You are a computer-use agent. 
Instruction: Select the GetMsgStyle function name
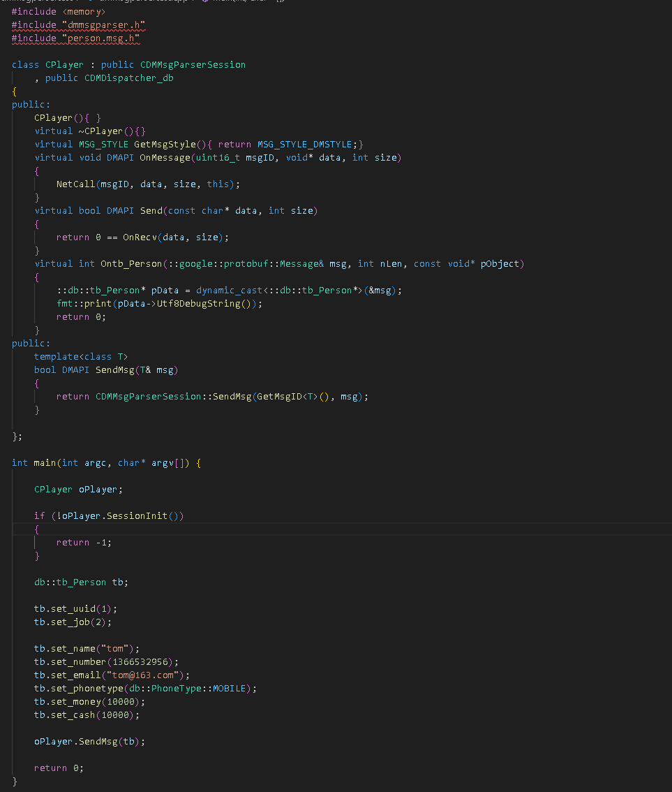point(165,145)
